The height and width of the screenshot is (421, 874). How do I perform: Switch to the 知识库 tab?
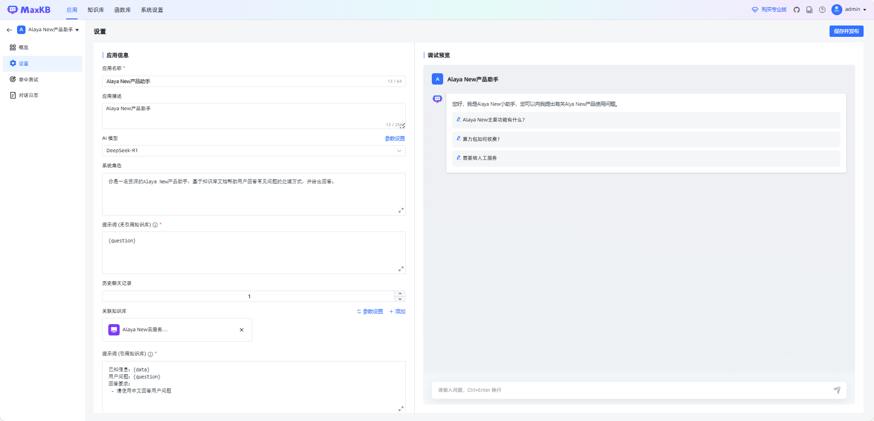coord(96,10)
